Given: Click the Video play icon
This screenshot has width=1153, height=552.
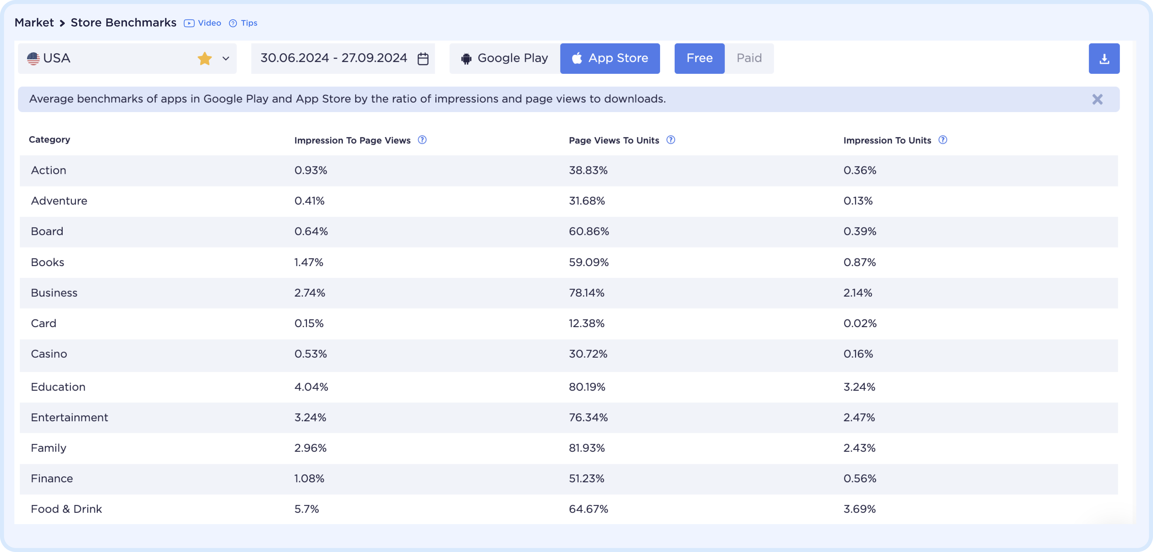Looking at the screenshot, I should tap(189, 23).
